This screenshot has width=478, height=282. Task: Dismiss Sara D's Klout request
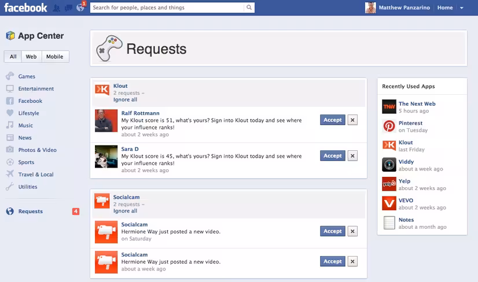pyautogui.click(x=352, y=155)
